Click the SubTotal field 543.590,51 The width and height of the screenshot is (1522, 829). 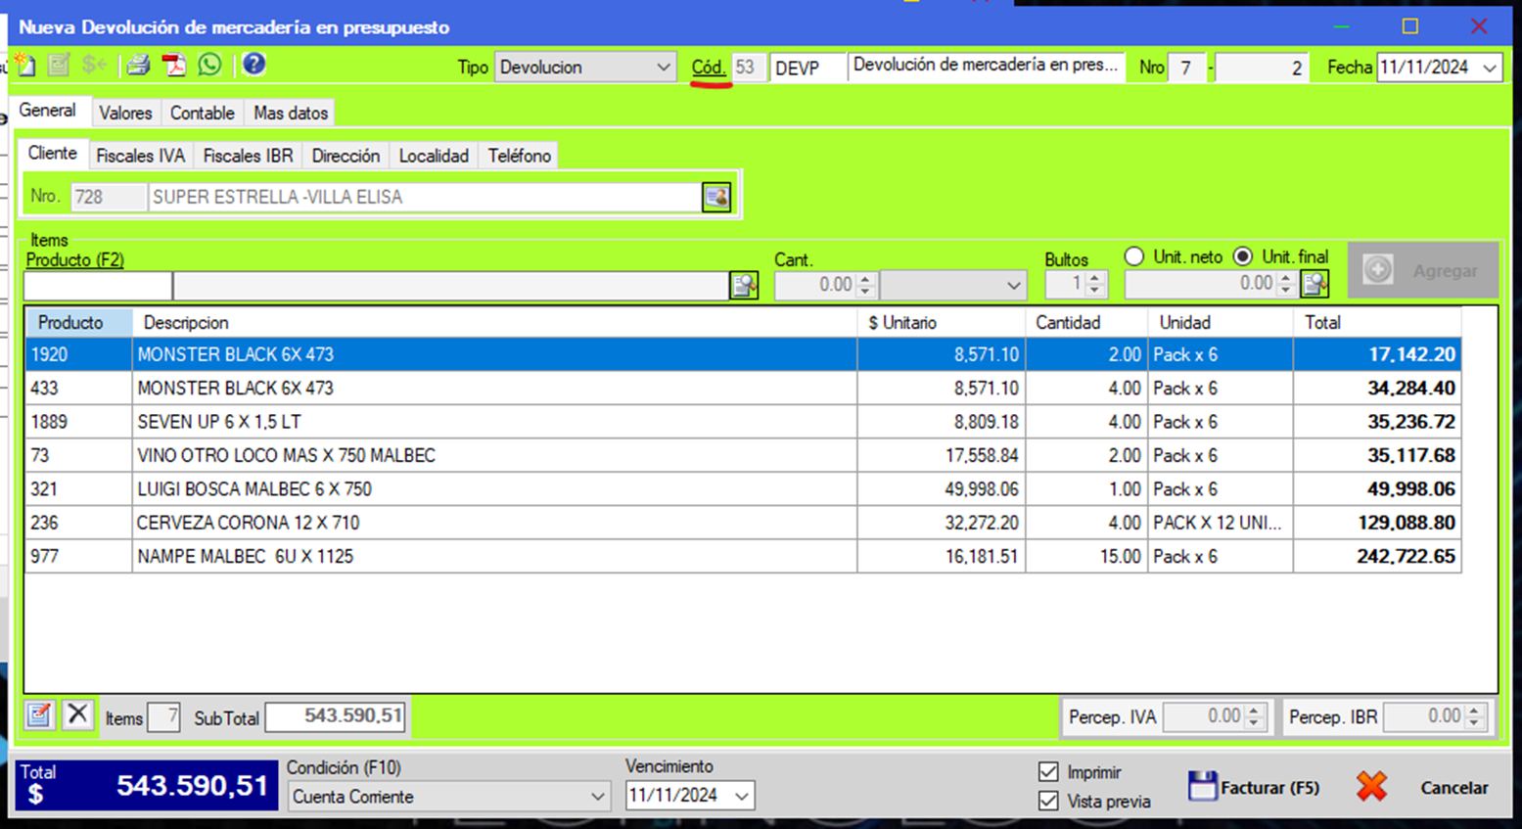(336, 716)
